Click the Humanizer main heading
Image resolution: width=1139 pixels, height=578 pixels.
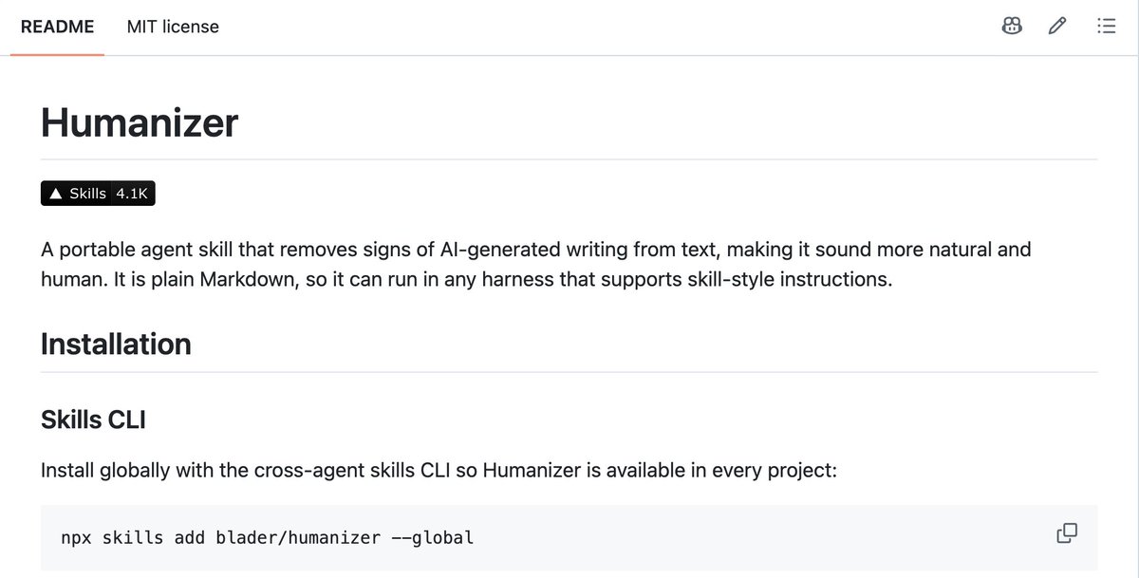(x=140, y=123)
